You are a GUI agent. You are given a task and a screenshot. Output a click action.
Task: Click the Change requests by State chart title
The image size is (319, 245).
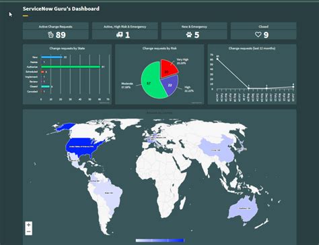point(67,48)
